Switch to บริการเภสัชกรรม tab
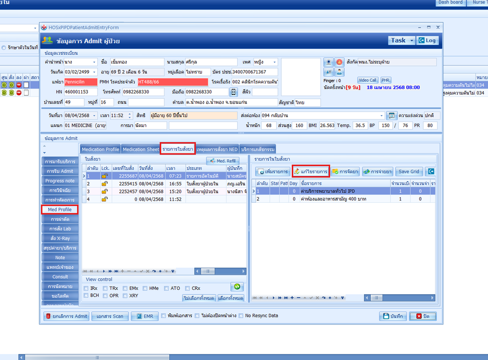Screen dimensions: 488x360 point(258,150)
